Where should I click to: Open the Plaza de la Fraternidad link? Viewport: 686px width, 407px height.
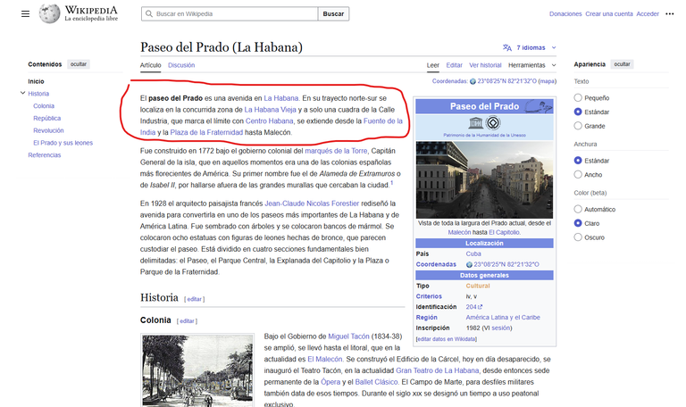[x=206, y=132]
